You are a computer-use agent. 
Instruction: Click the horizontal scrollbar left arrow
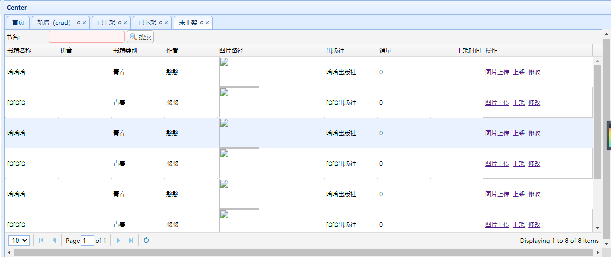[9, 253]
